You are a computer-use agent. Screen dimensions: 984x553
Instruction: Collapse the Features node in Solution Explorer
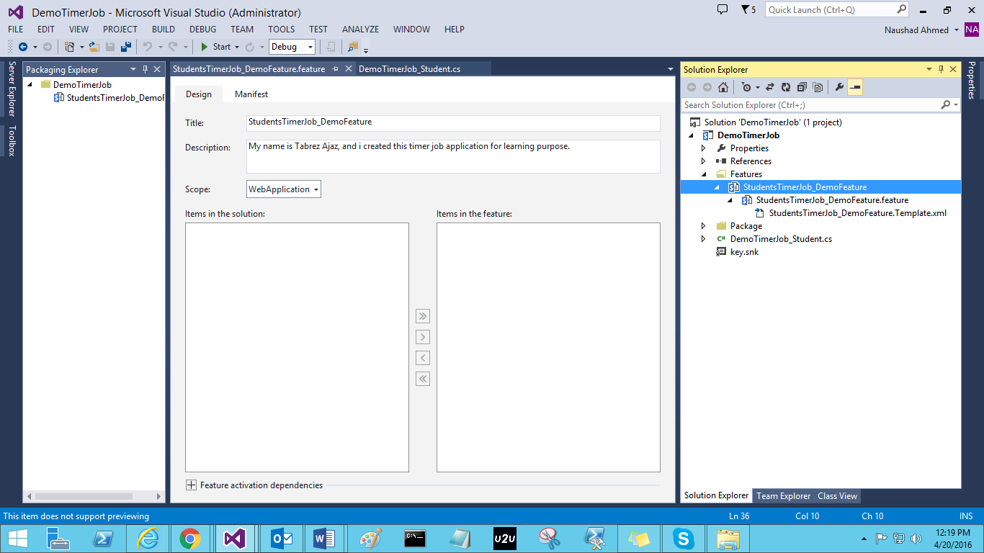click(x=703, y=174)
